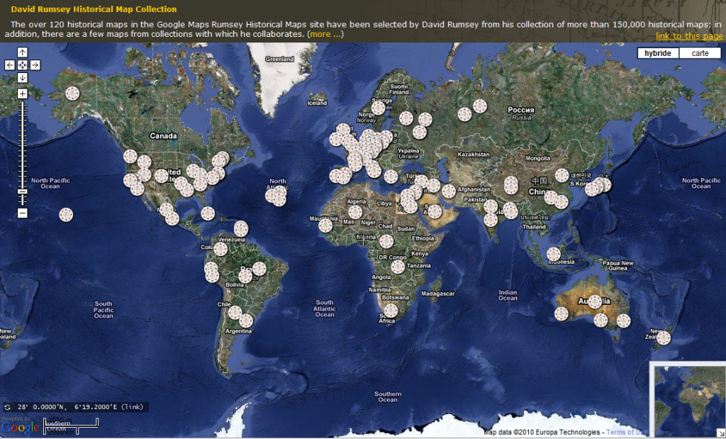Open the Hawaii Pacific map marker
Viewport: 726px width, 439px height.
click(x=66, y=214)
